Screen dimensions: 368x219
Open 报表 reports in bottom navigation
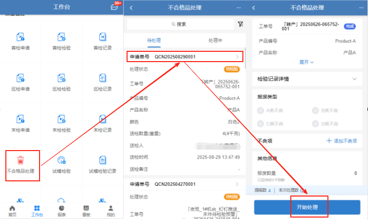[62, 210]
